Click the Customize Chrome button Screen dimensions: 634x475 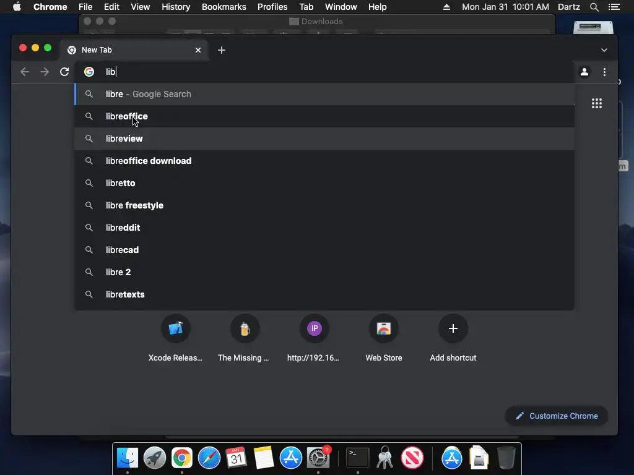click(x=557, y=416)
